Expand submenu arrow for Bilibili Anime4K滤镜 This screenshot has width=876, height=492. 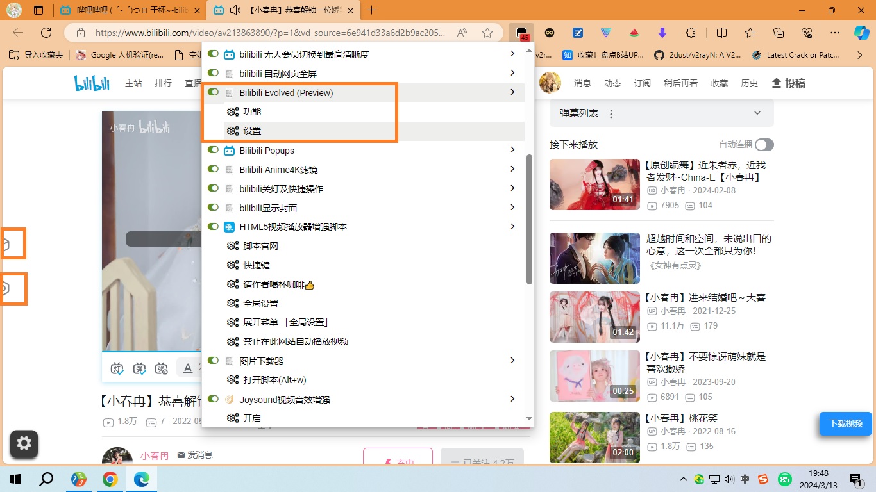click(512, 169)
